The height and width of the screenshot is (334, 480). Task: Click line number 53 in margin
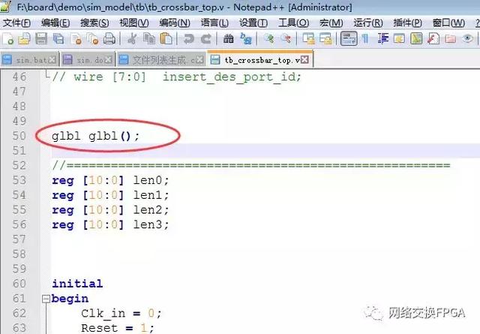pyautogui.click(x=19, y=180)
